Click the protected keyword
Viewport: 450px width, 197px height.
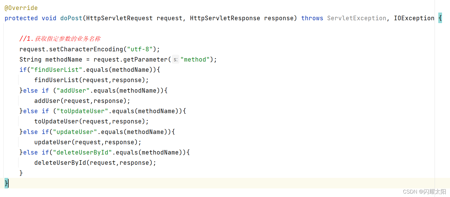point(21,18)
